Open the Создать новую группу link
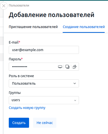The width and height of the screenshot is (108, 134). click(27, 108)
